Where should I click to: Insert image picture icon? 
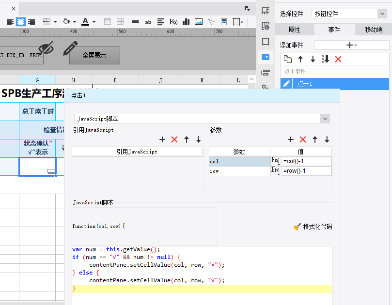coord(199,22)
